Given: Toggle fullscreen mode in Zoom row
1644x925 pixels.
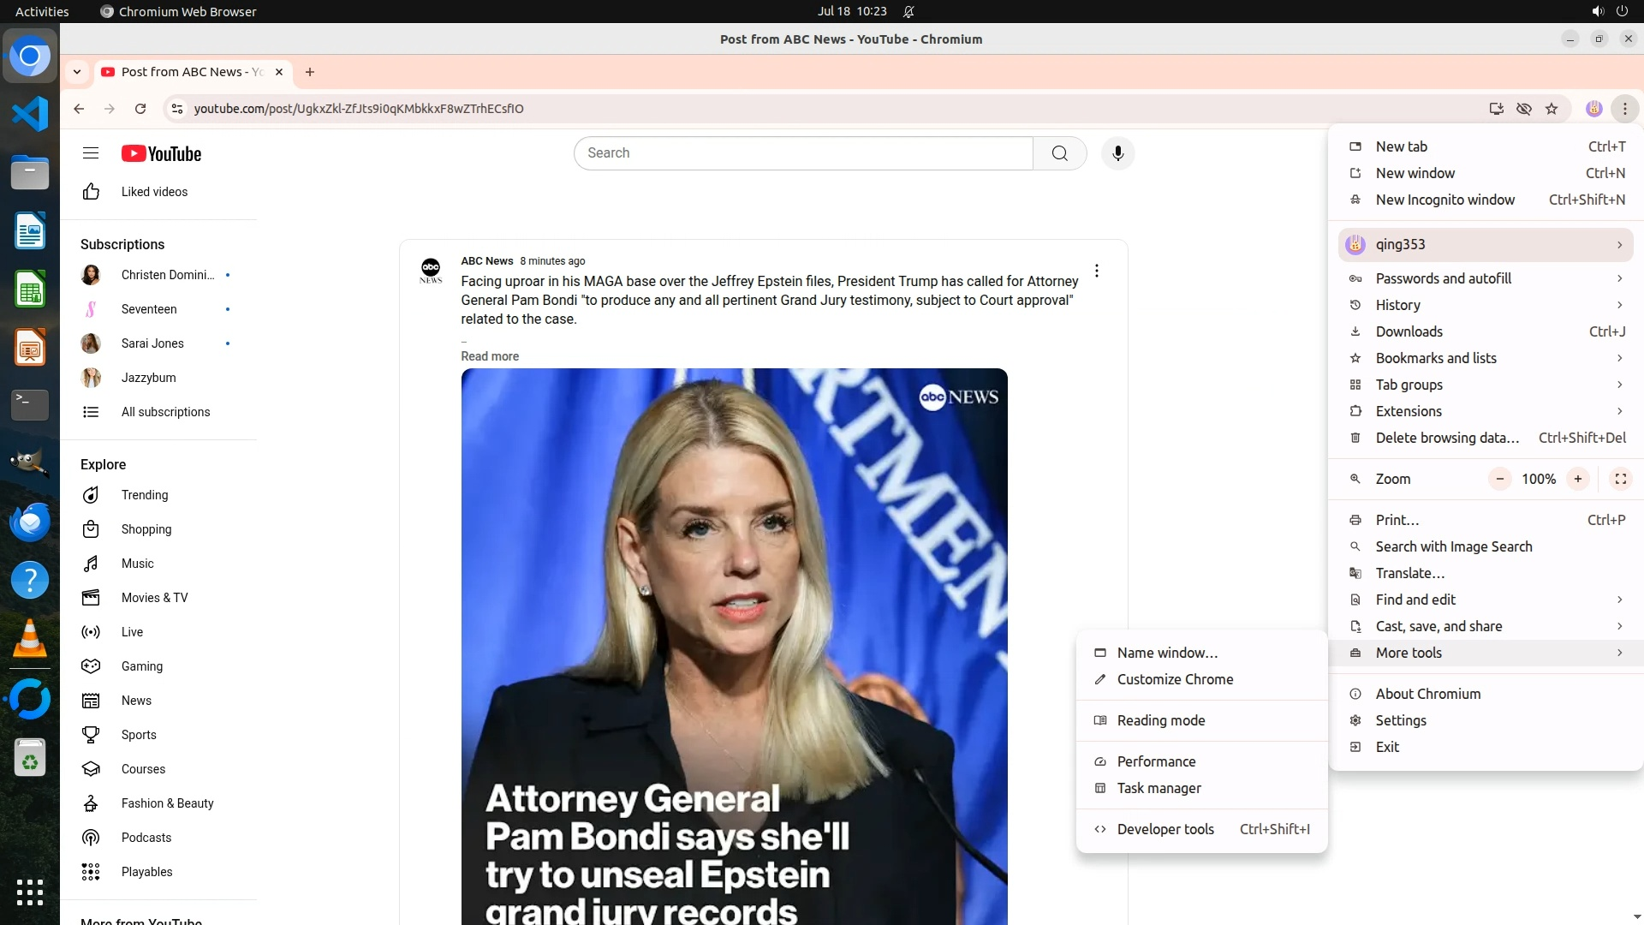Looking at the screenshot, I should coord(1620,479).
